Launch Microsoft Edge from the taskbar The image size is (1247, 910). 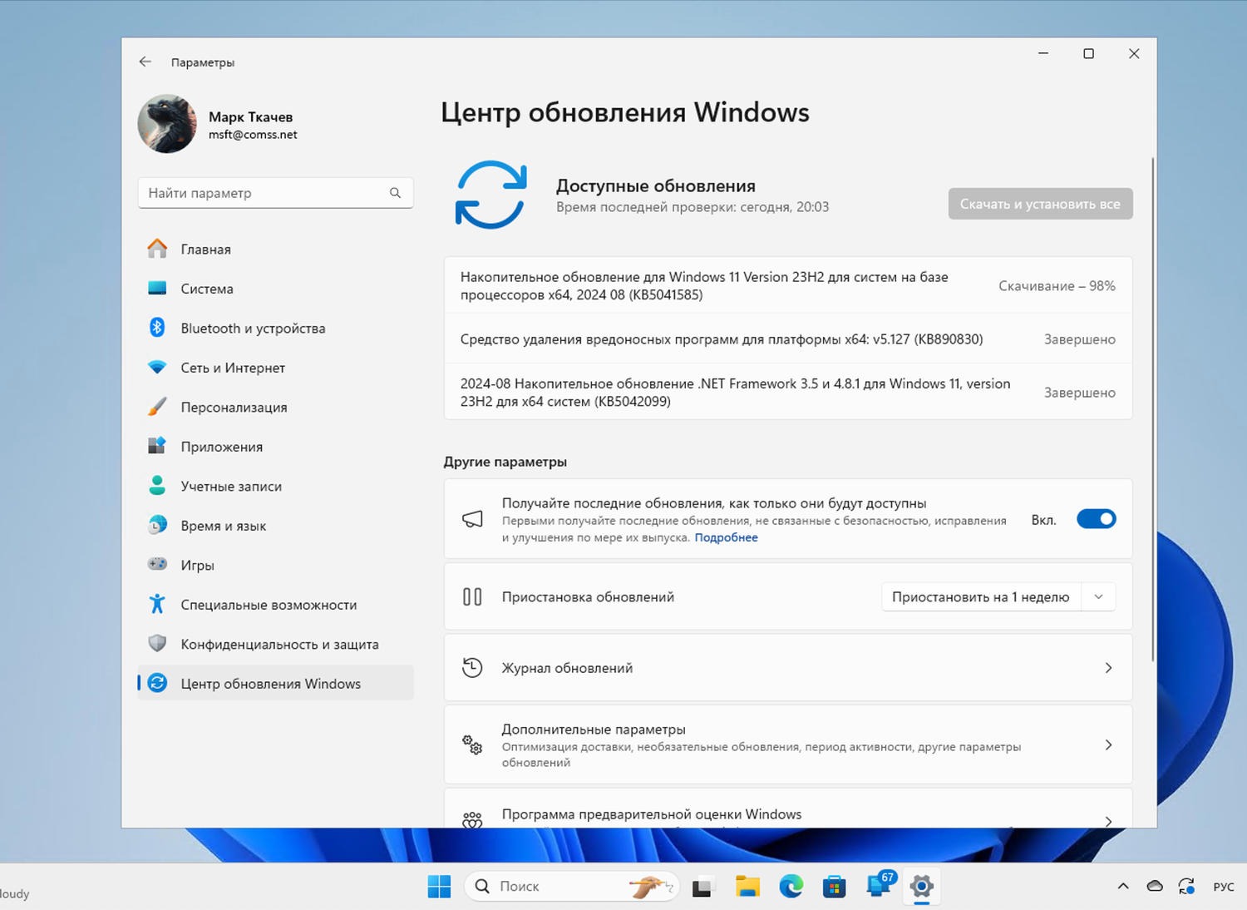(x=791, y=887)
